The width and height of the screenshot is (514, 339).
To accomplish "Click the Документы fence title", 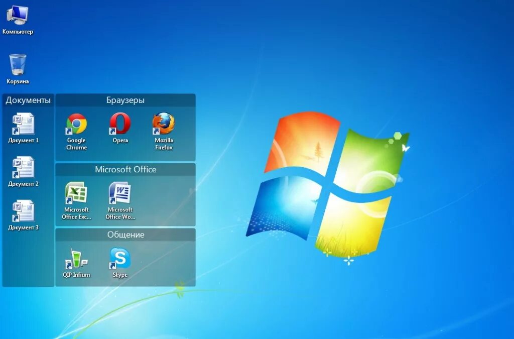I will pos(28,100).
